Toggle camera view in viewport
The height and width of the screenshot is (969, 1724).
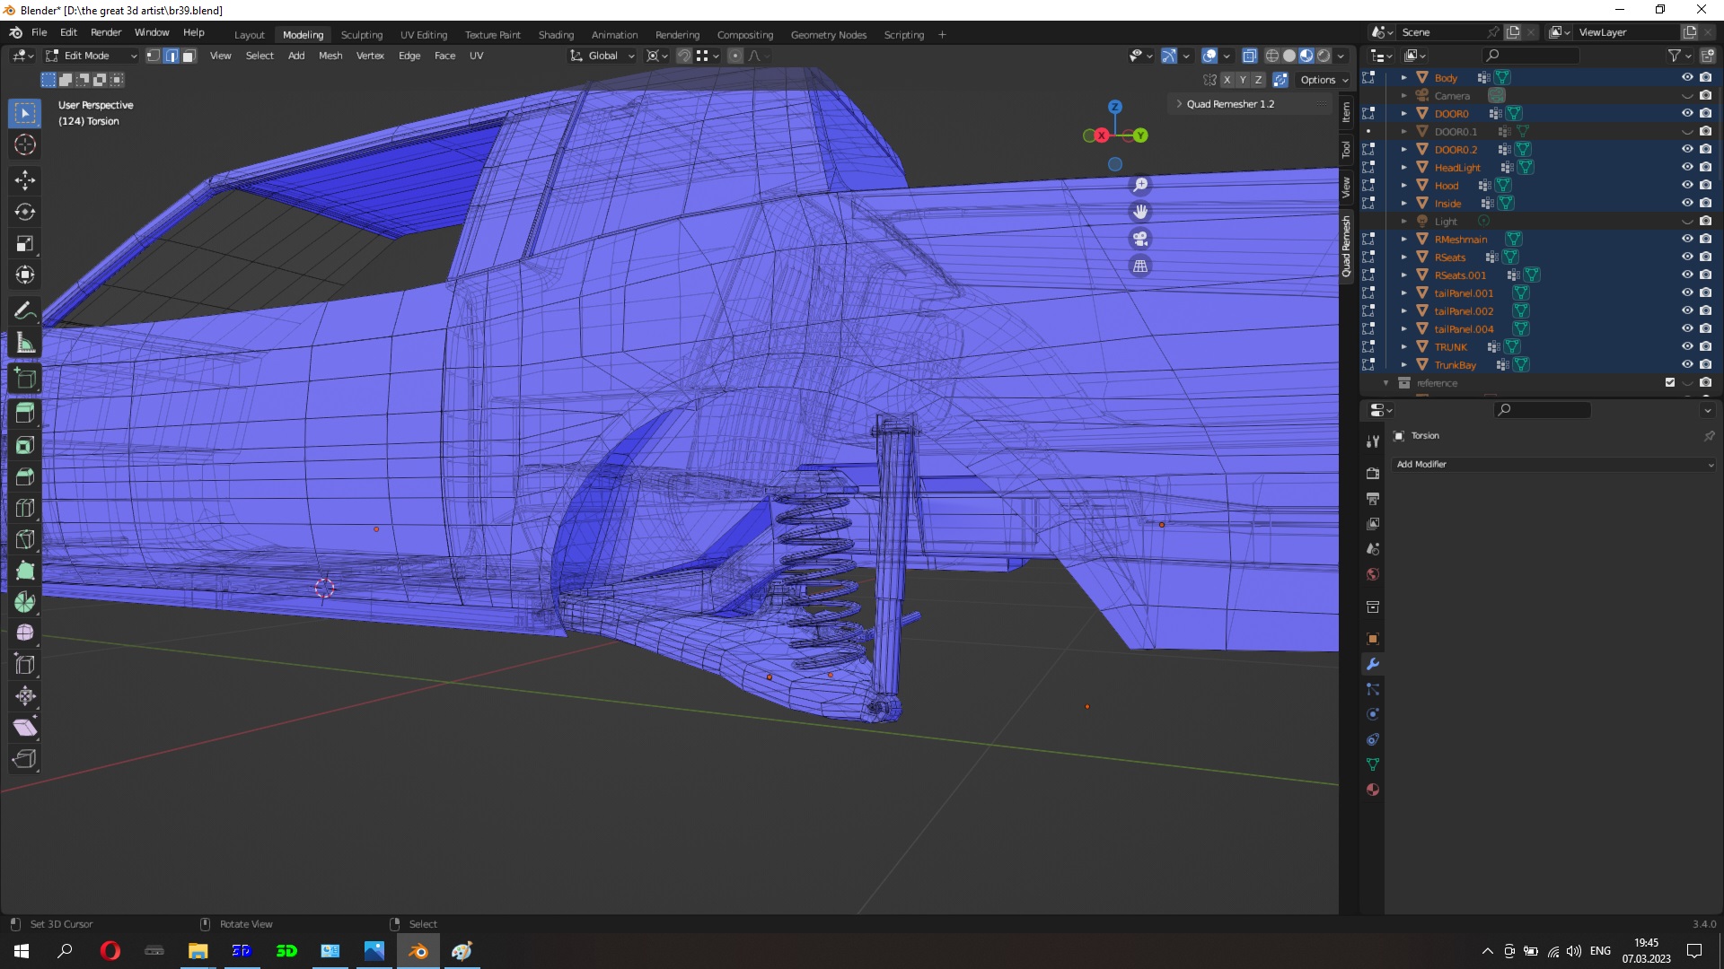[x=1140, y=239]
